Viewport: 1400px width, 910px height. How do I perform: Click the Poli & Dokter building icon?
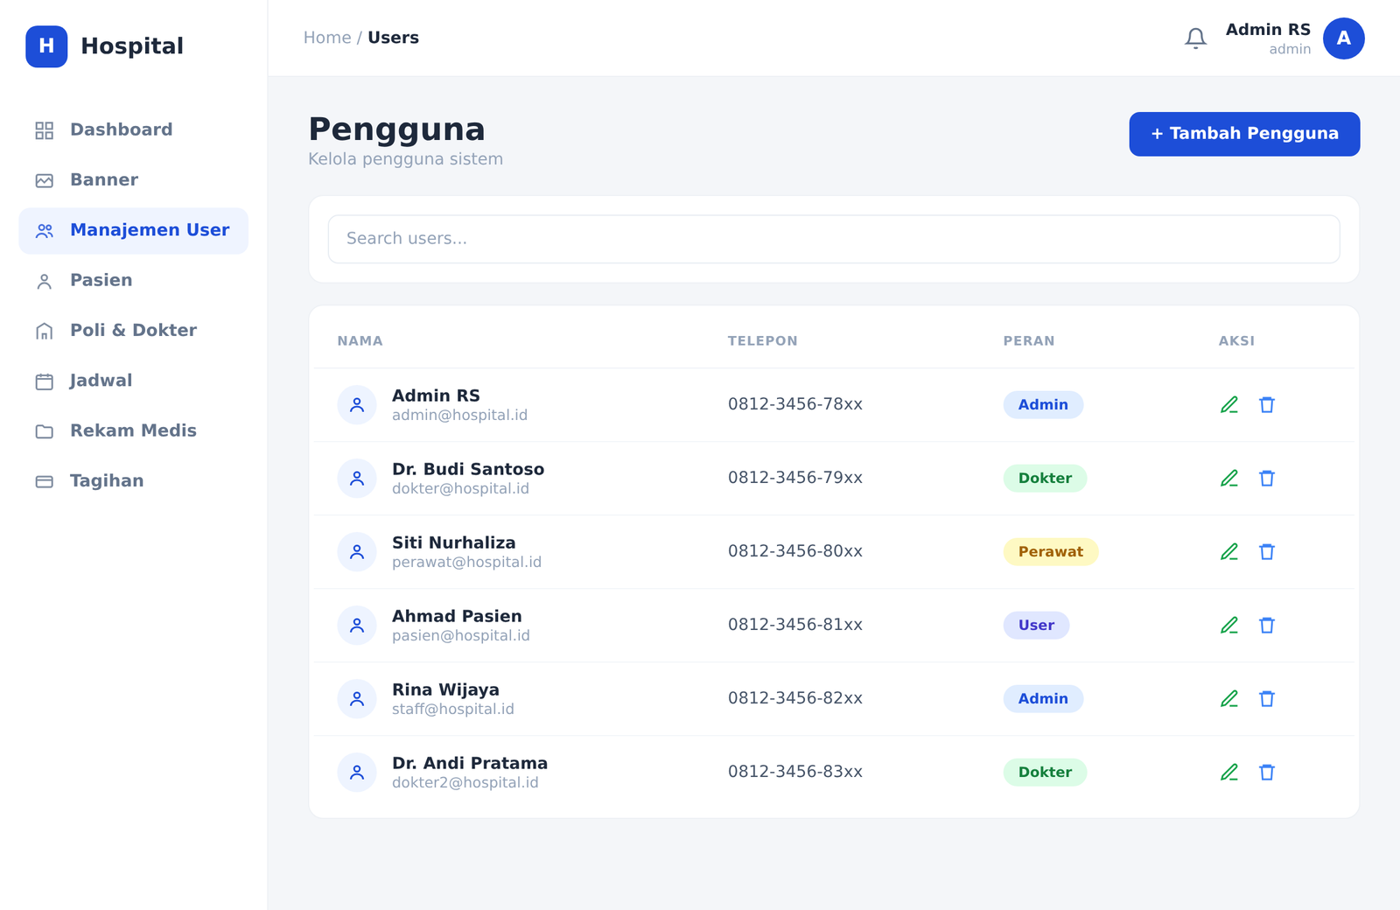45,331
